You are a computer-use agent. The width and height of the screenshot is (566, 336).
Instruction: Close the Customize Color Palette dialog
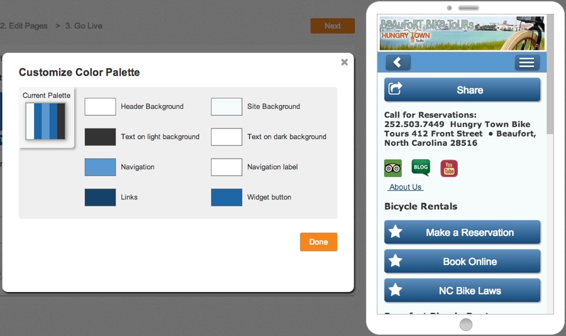(345, 62)
